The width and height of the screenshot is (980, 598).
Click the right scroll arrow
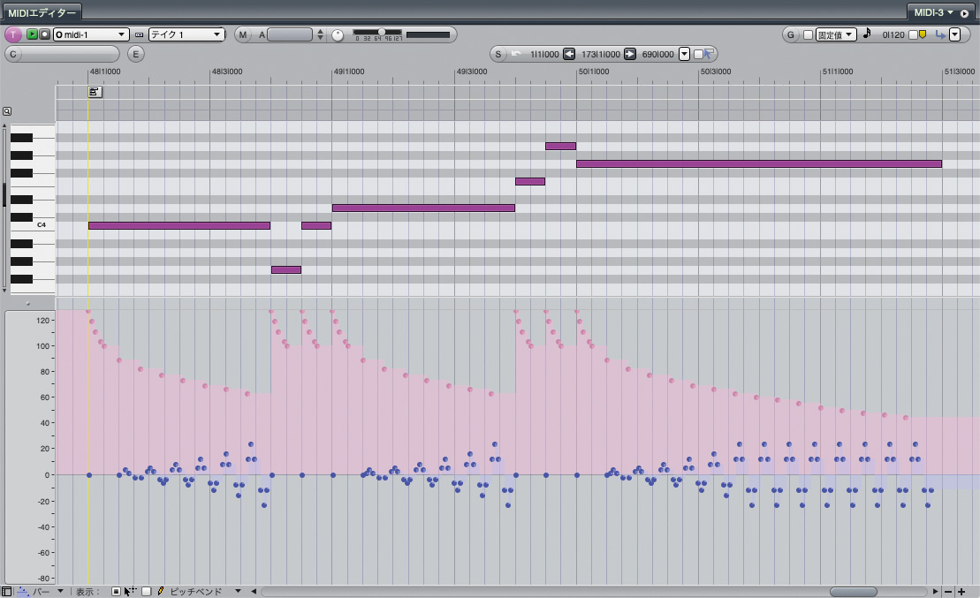pyautogui.click(x=935, y=591)
